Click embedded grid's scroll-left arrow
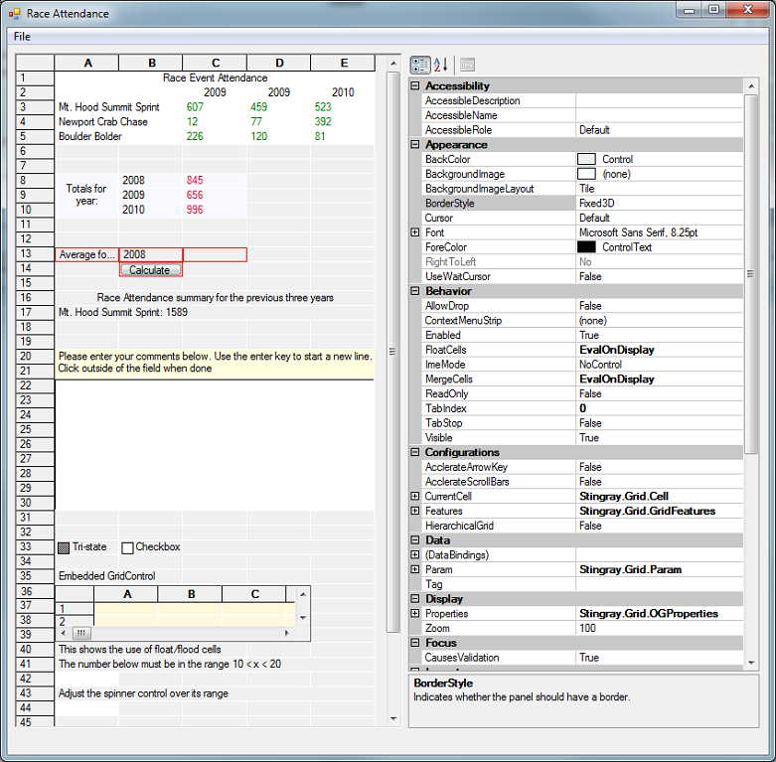The width and height of the screenshot is (776, 762). [66, 632]
